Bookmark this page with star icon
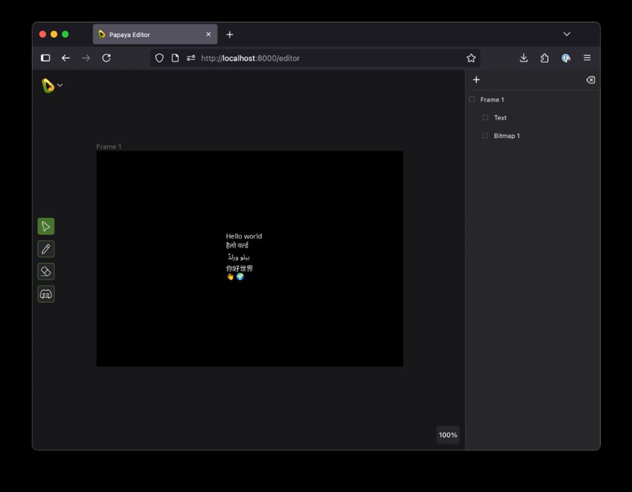This screenshot has width=632, height=492. [x=471, y=58]
